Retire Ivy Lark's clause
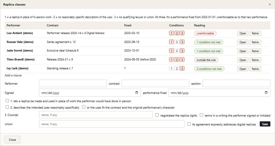This screenshot has width=275, height=146. coord(255,69)
